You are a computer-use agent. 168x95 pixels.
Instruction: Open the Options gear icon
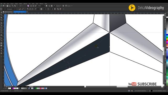63,6
